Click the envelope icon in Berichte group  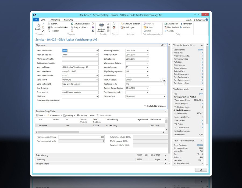coord(108,24)
